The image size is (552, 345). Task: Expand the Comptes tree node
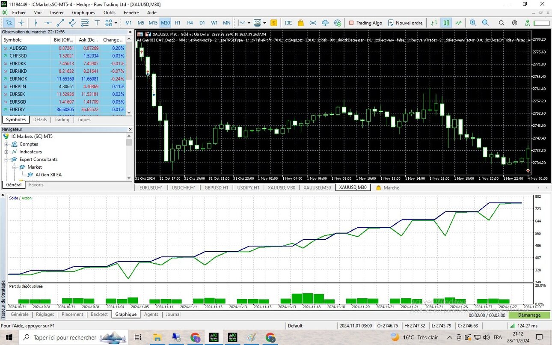pyautogui.click(x=6, y=144)
